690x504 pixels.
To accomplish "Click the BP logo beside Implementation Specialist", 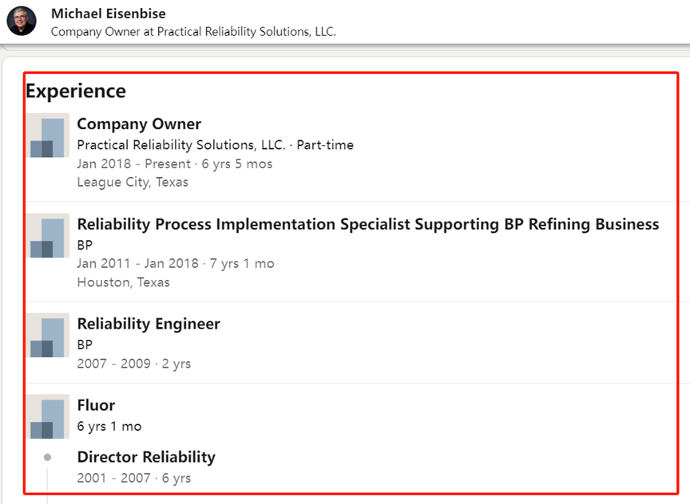I will coord(47,236).
